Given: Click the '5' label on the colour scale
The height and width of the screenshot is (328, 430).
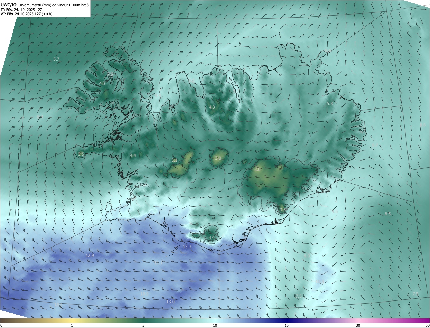Looking at the screenshot, I should pyautogui.click(x=143, y=325).
